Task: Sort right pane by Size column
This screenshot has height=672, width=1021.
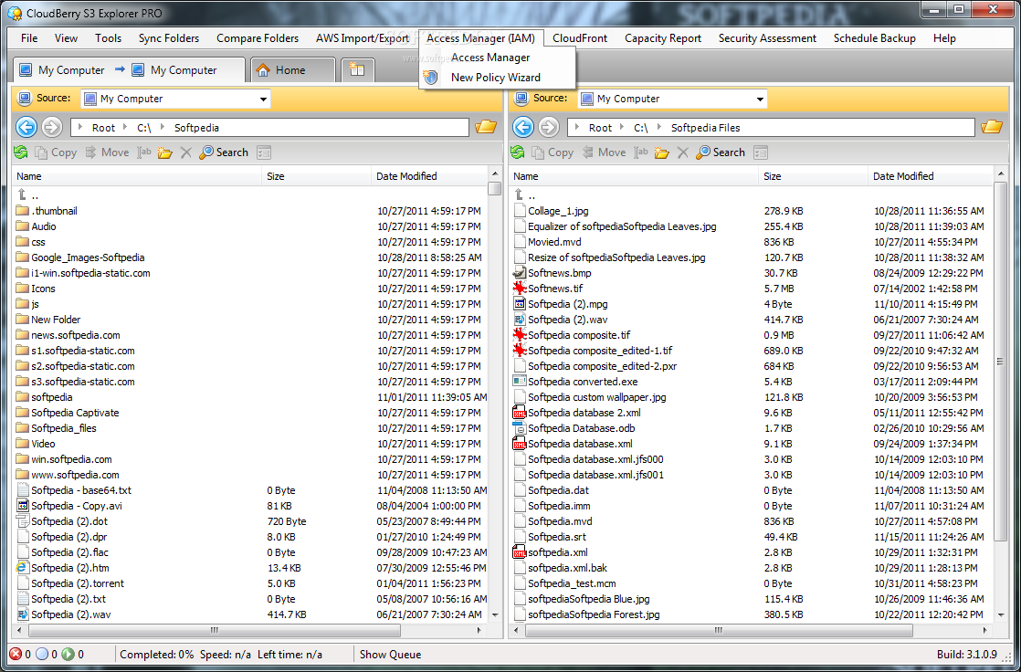Action: pos(813,176)
